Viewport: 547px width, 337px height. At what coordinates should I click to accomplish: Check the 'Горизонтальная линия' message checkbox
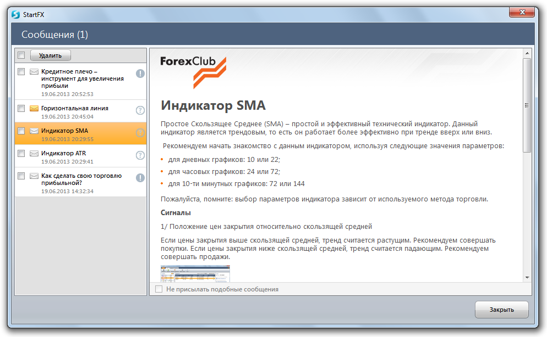click(21, 109)
